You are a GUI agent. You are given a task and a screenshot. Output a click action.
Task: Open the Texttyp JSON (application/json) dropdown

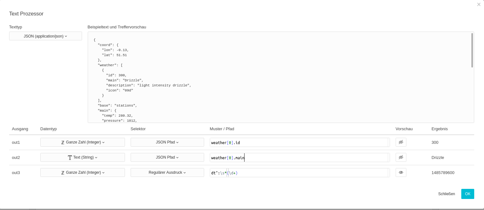pos(45,36)
